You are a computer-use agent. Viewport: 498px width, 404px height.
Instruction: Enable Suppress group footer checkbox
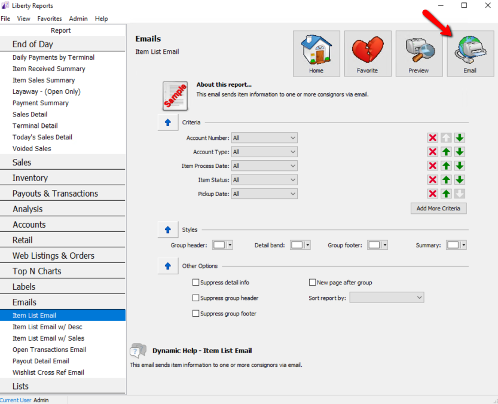click(195, 314)
